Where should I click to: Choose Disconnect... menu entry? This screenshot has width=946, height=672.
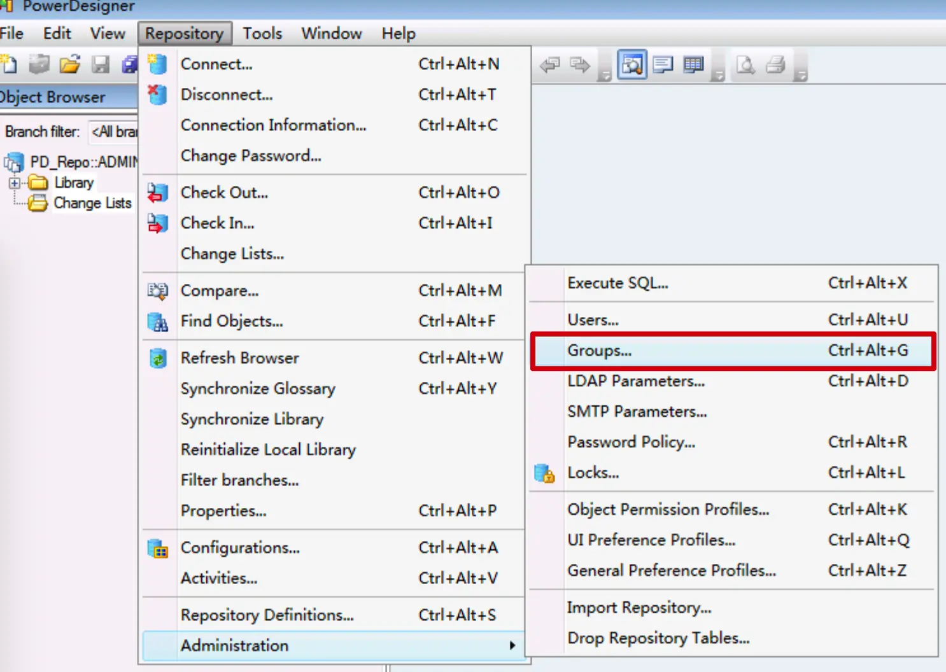[335, 94]
